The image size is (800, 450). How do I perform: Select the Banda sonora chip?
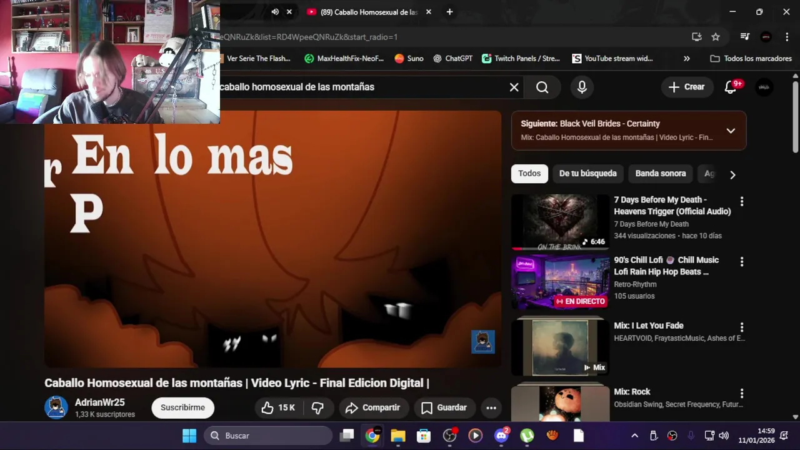tap(660, 173)
